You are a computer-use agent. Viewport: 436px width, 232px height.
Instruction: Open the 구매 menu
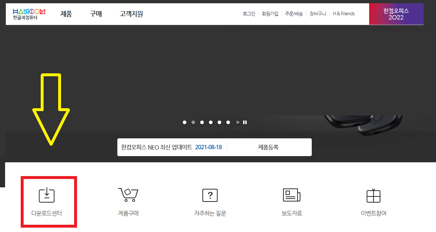coord(96,14)
